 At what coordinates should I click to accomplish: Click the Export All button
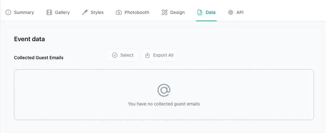click(x=159, y=55)
